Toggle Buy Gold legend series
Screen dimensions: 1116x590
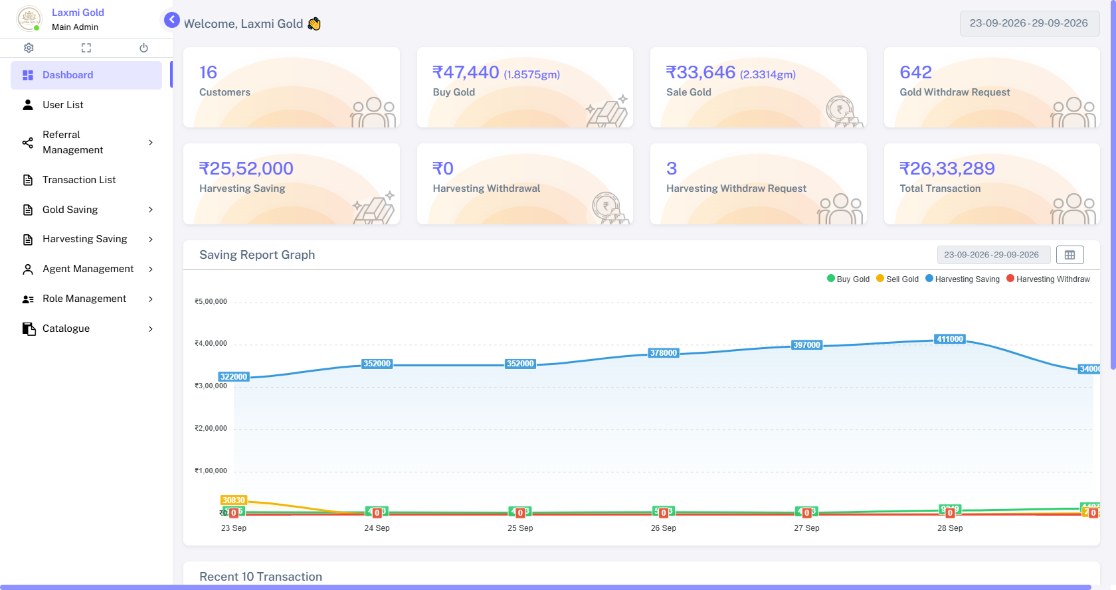[x=848, y=279]
